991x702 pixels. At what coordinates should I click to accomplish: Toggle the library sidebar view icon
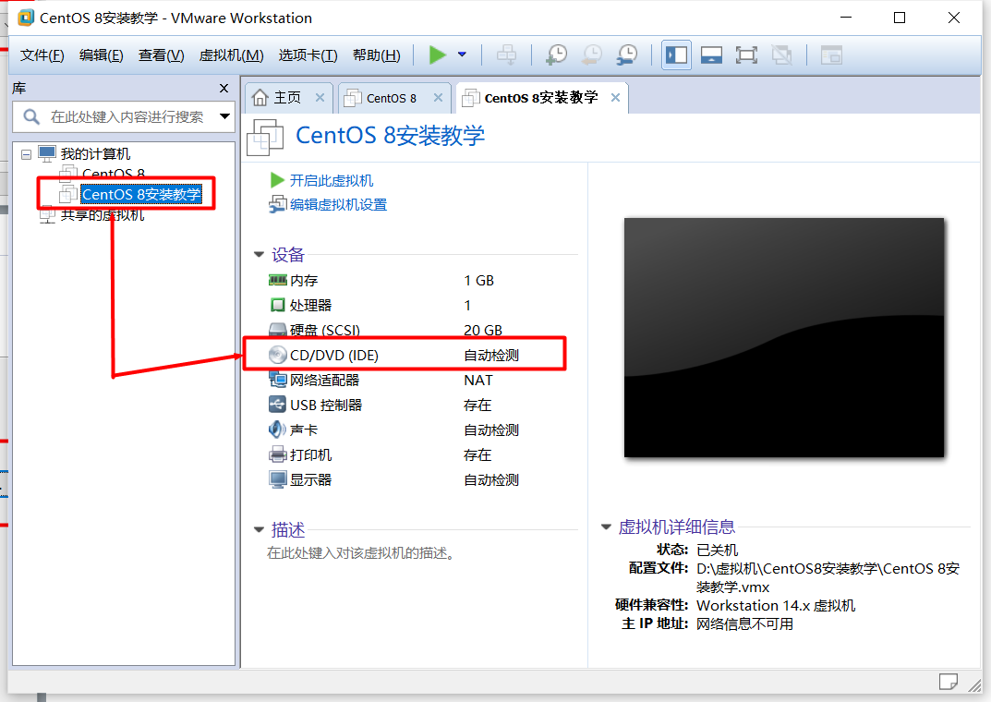(x=676, y=55)
